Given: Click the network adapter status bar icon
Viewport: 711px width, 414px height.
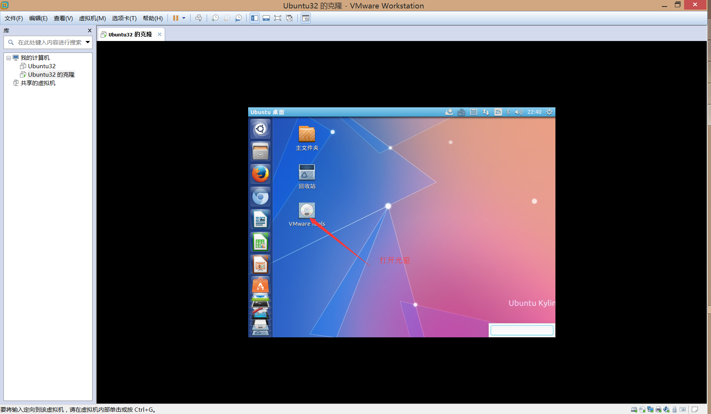Looking at the screenshot, I should (x=650, y=409).
